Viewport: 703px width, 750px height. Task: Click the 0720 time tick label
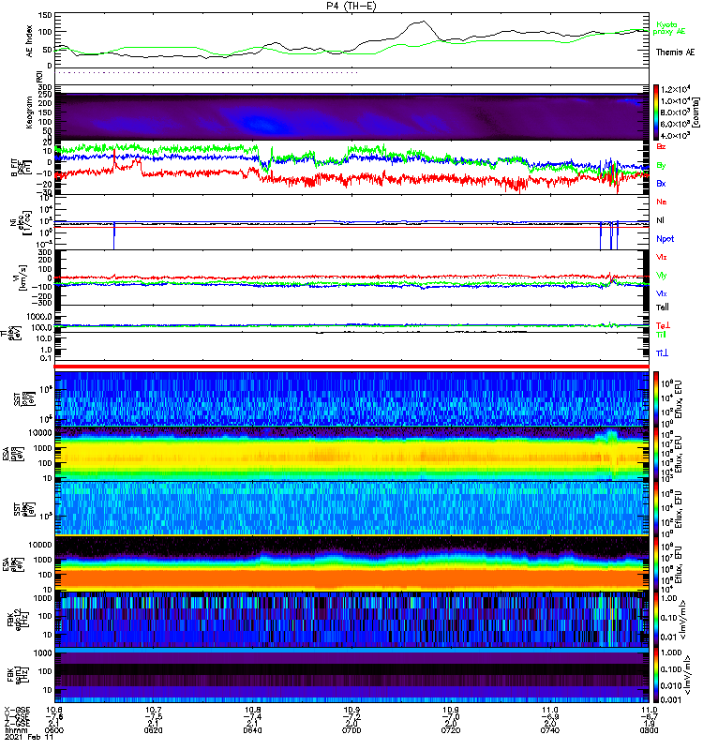coord(451,730)
